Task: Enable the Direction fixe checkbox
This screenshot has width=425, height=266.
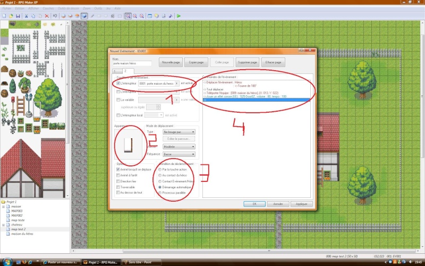Action: pyautogui.click(x=118, y=181)
